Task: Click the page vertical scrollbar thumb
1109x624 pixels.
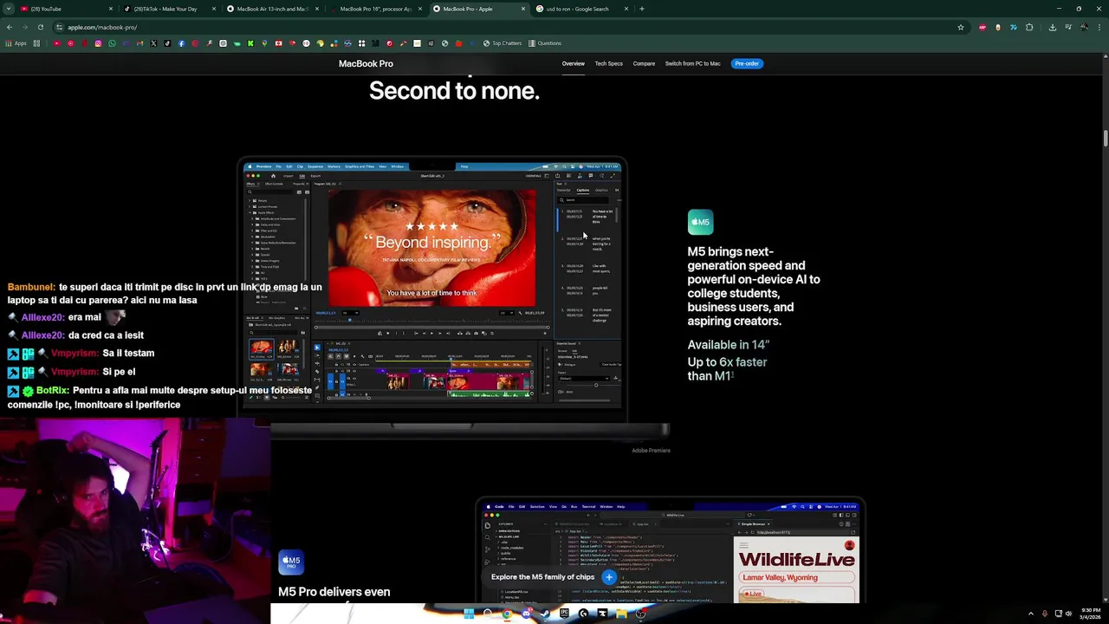Action: 1105,138
